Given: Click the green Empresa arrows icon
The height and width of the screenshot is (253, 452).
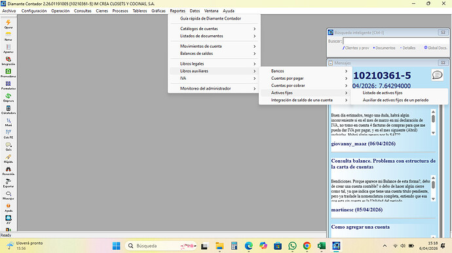Looking at the screenshot, I should coord(9,97).
